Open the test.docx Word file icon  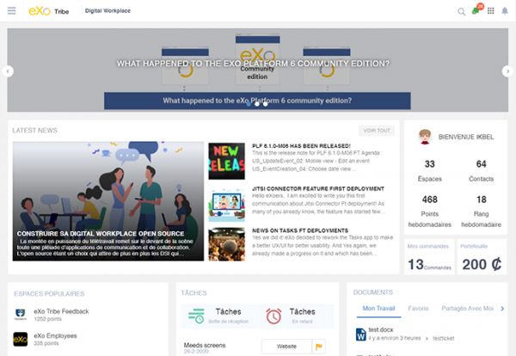(360, 335)
